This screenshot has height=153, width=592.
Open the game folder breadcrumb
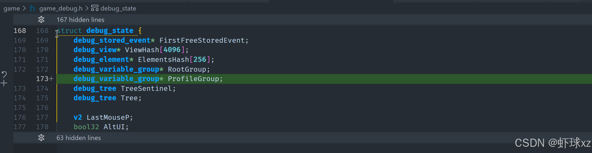pyautogui.click(x=12, y=8)
